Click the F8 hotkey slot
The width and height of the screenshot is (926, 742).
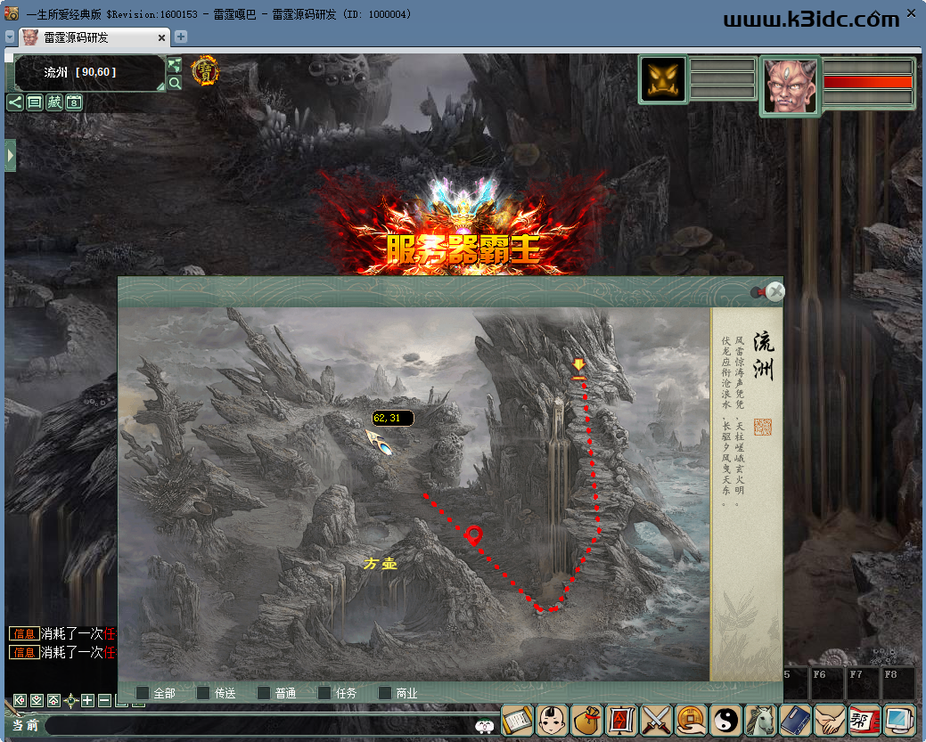pyautogui.click(x=897, y=683)
